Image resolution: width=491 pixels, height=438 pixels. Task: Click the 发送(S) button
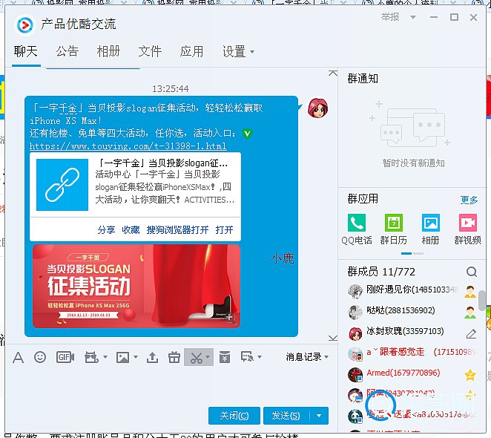pos(286,416)
